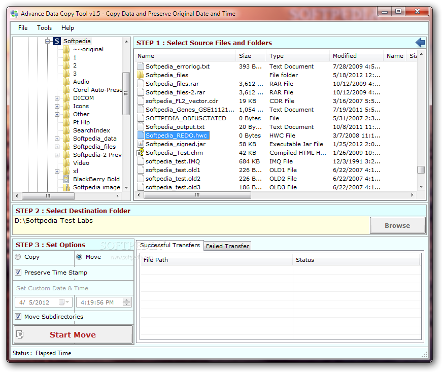Click the folder icon next to Icons
This screenshot has width=443, height=373.
66,106
